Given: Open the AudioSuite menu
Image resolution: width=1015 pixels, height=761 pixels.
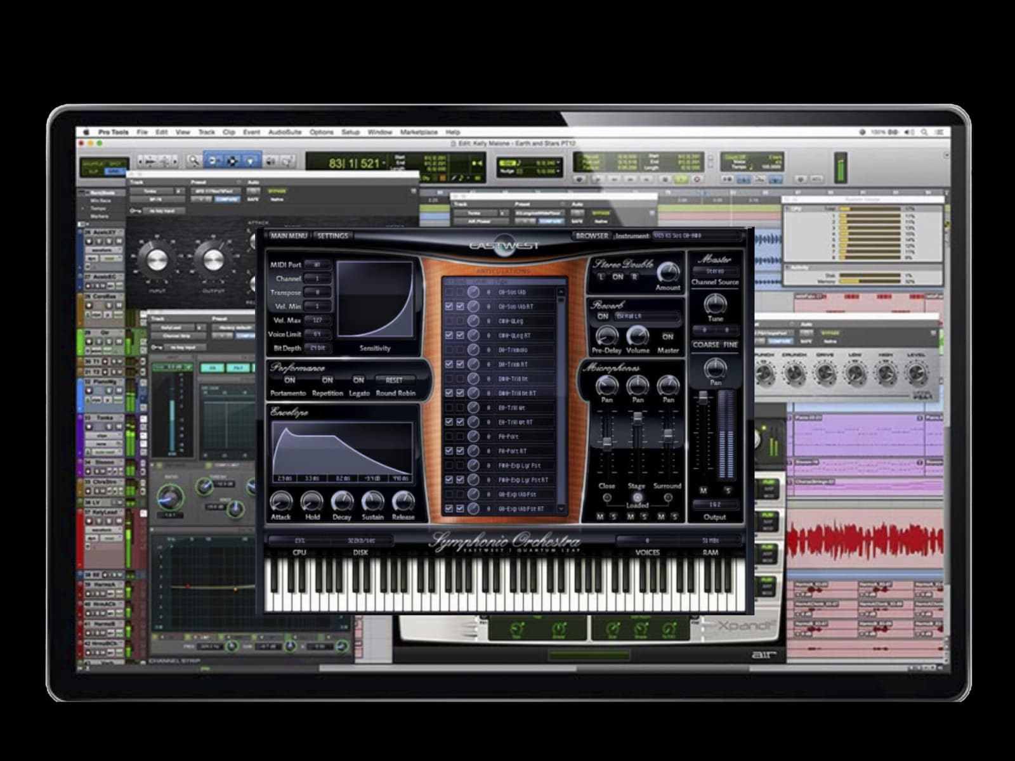Looking at the screenshot, I should pyautogui.click(x=285, y=132).
